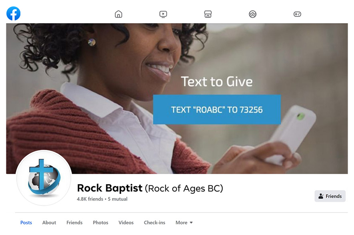The image size is (354, 235).
Task: Go to Home feed icon
Action: click(118, 14)
